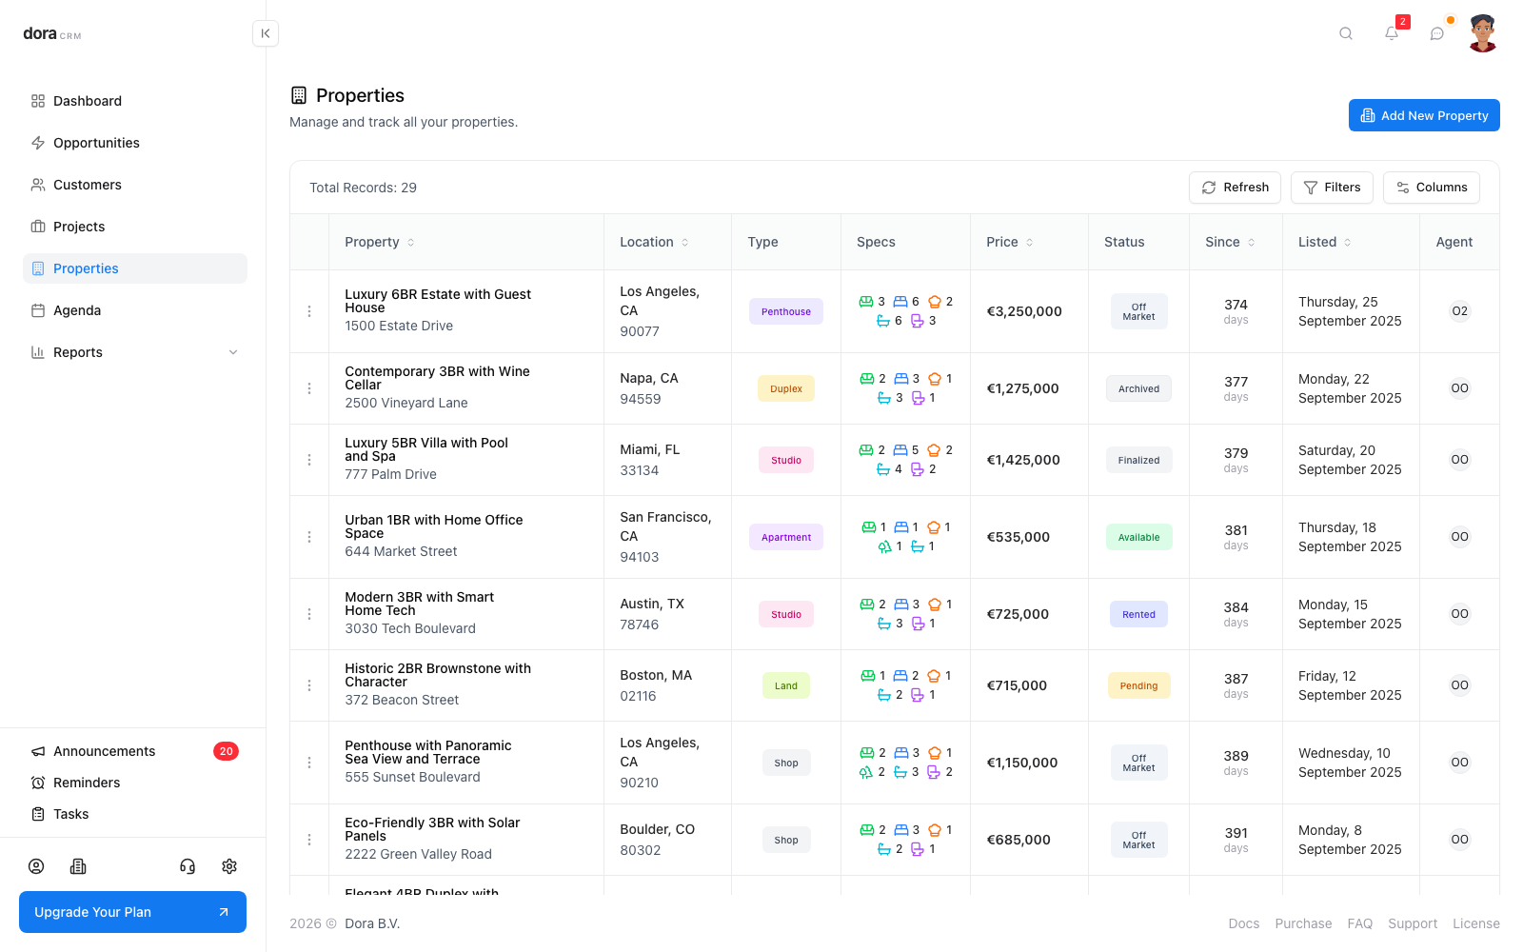Open row actions for Eco-Friendly 3BR with Solar Panels
This screenshot has width=1523, height=952.
(x=309, y=840)
